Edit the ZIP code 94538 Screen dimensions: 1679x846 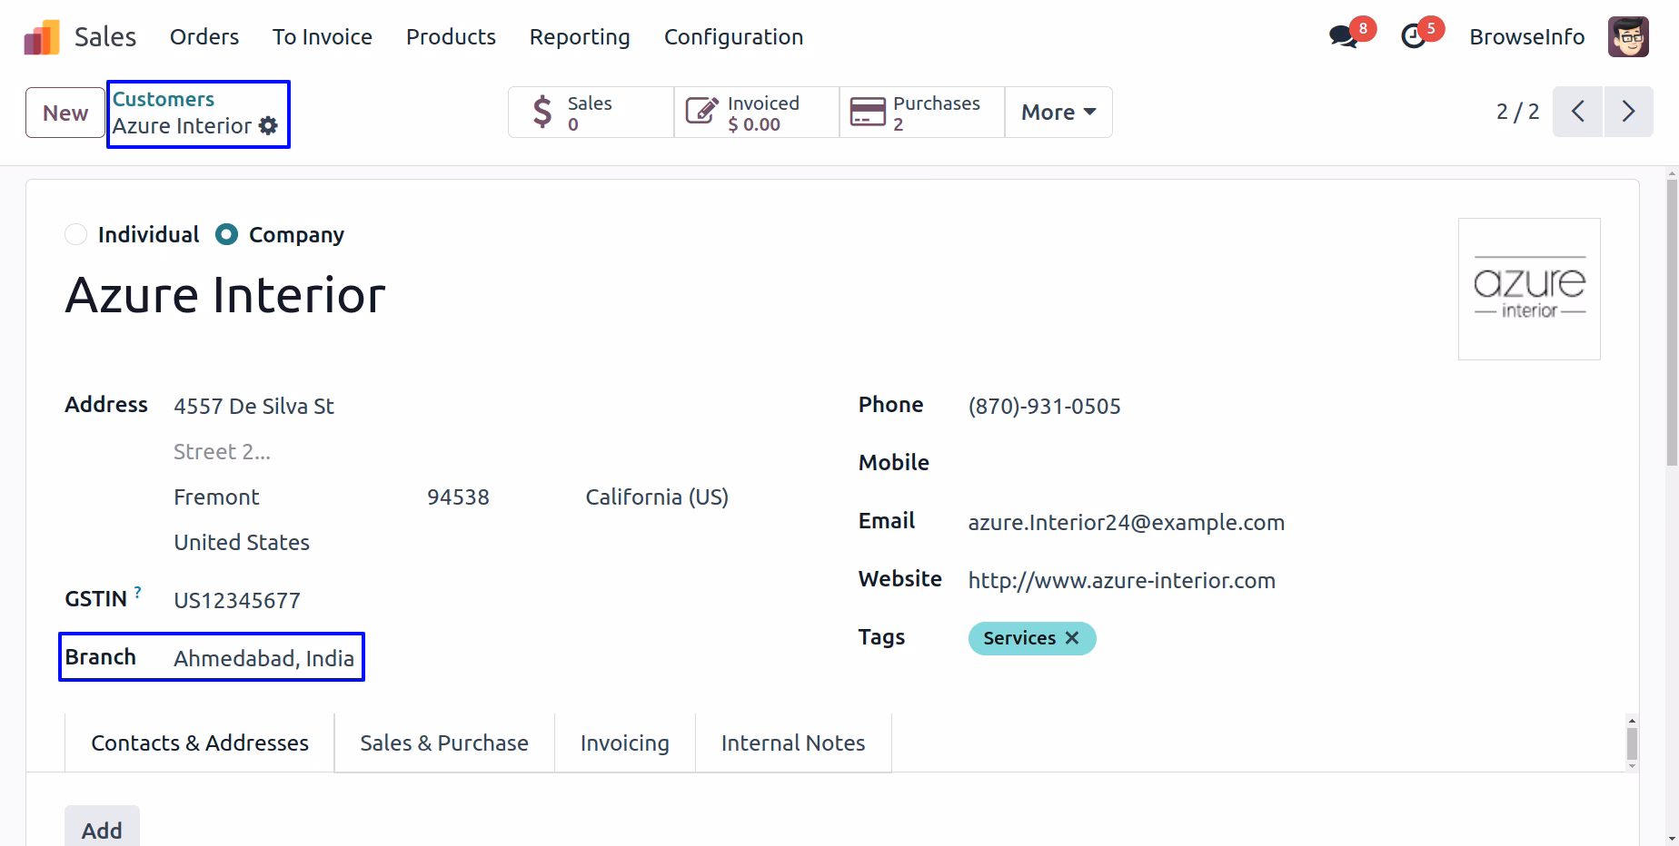[458, 497]
